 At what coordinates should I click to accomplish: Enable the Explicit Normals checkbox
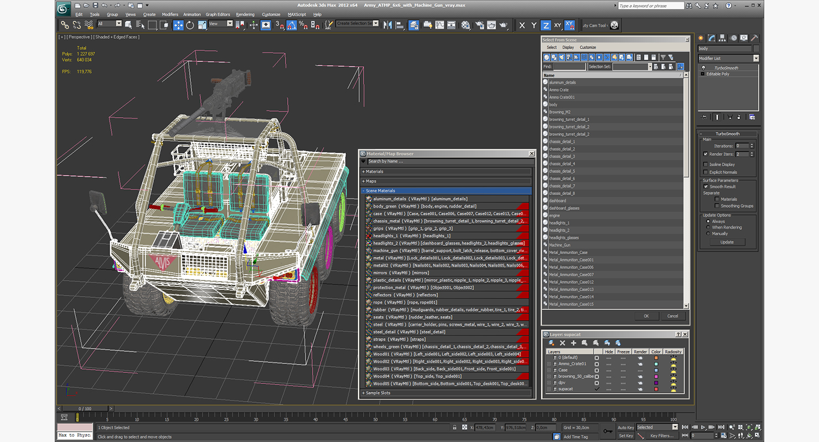(705, 172)
